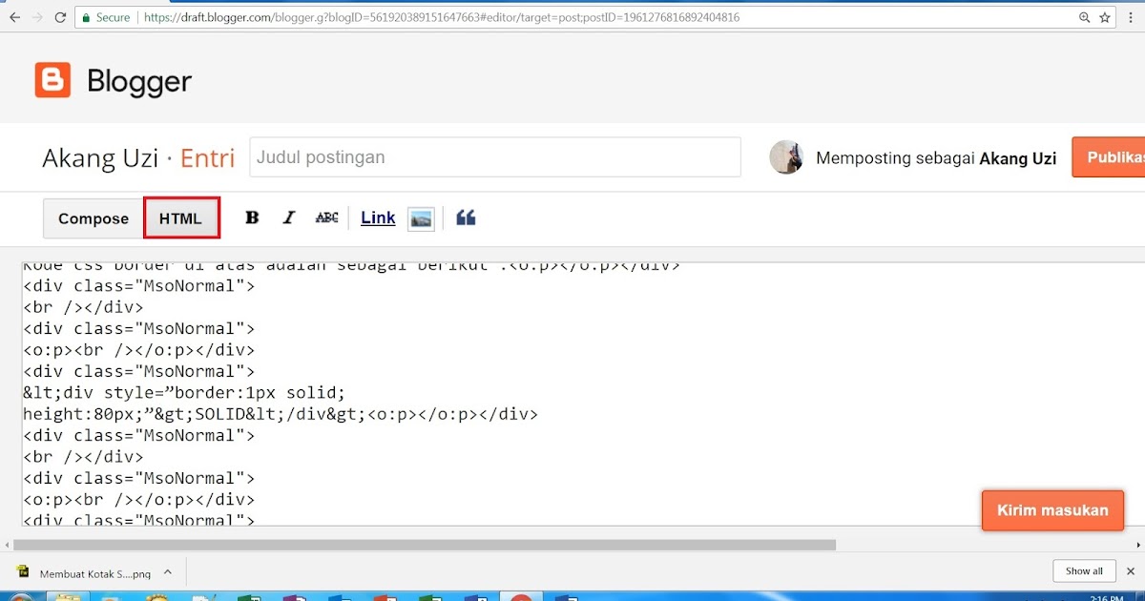The height and width of the screenshot is (601, 1145).
Task: Click the bookmark star in address bar
Action: (1104, 16)
